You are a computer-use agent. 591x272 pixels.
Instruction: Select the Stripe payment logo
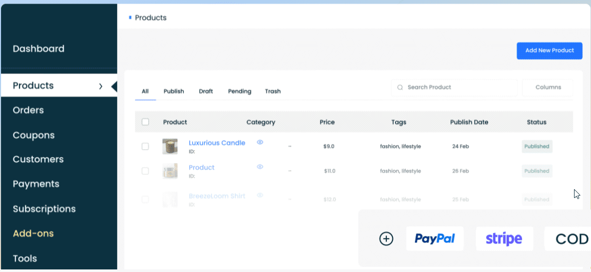coord(504,239)
